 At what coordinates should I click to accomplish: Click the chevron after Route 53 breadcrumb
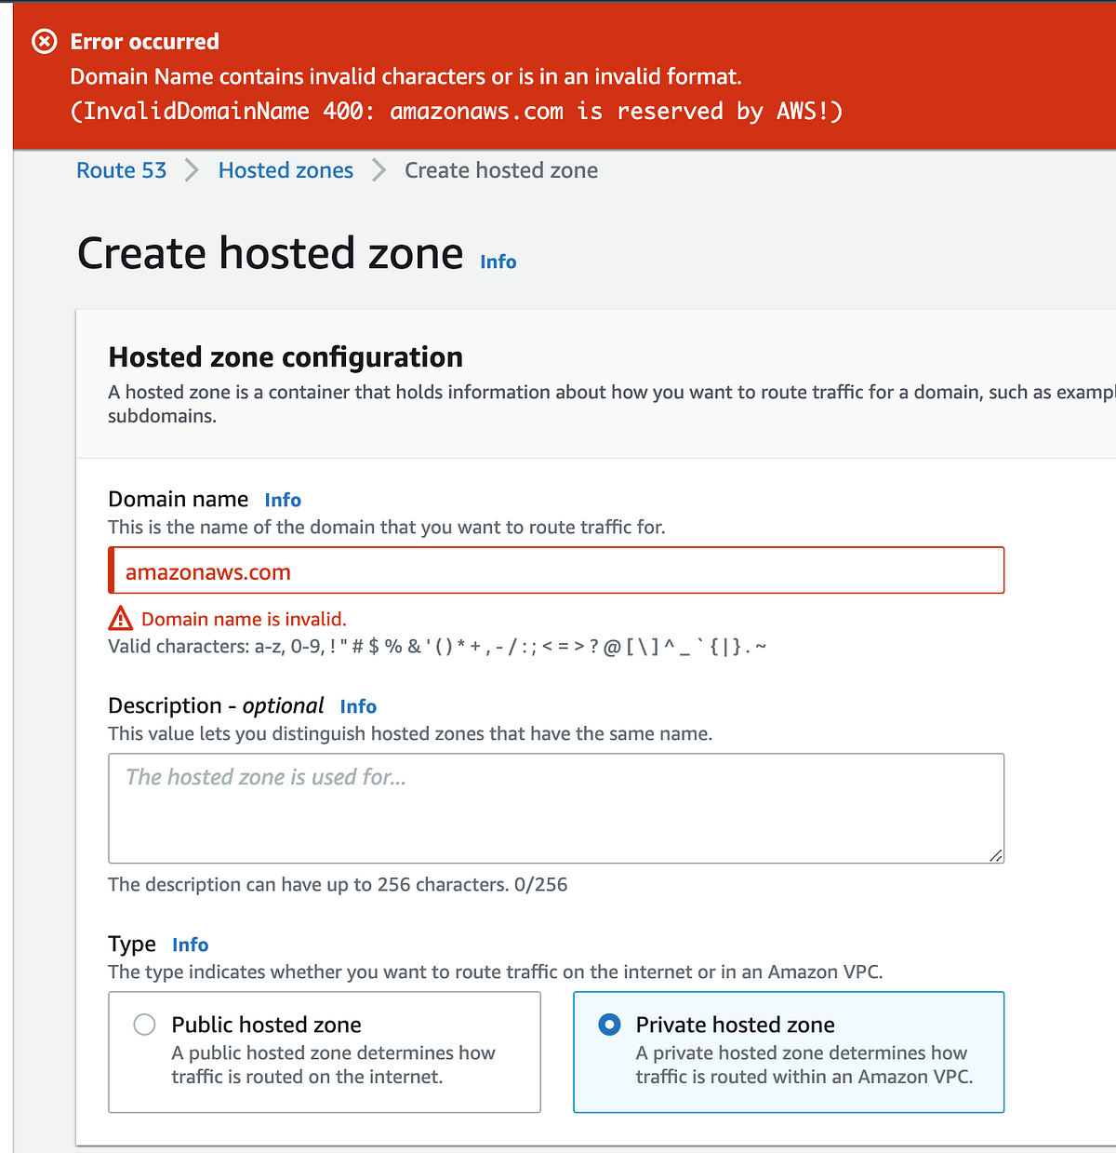(192, 170)
